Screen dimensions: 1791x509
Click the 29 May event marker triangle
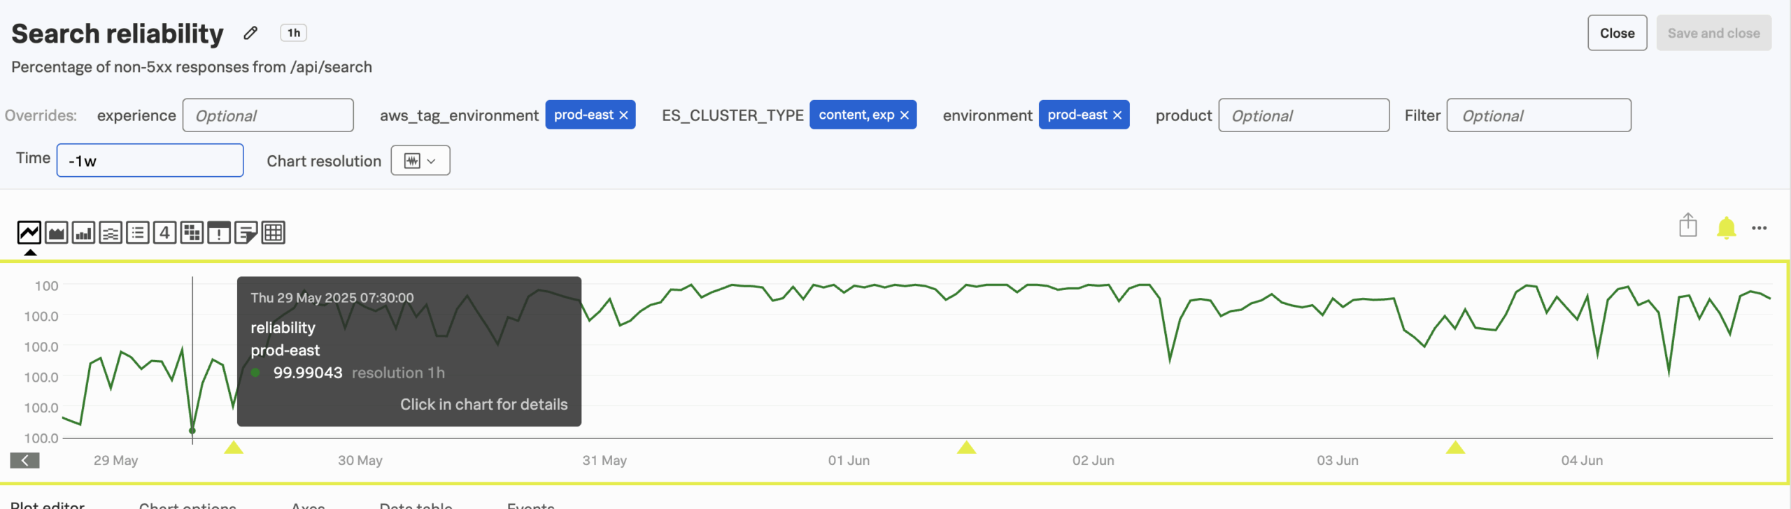[234, 447]
